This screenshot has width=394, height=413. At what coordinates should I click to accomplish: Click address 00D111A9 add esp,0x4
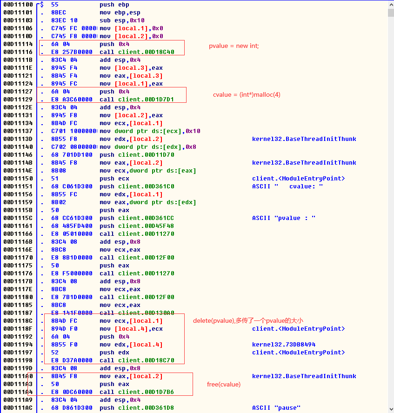pos(18,400)
